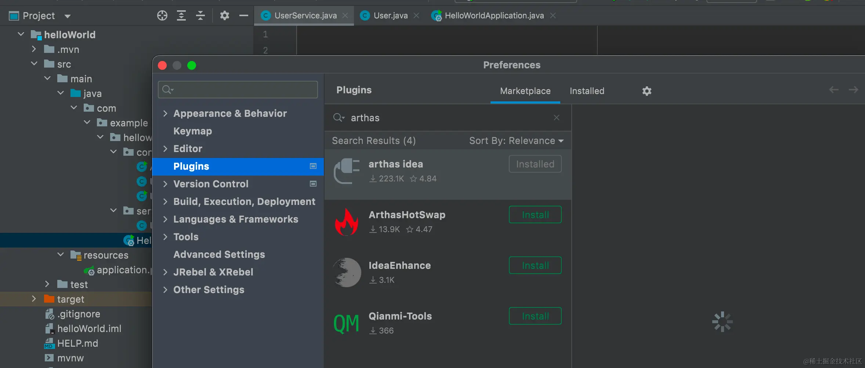Select the arthas idea plugin title
Viewport: 865px width, 368px height.
point(396,164)
